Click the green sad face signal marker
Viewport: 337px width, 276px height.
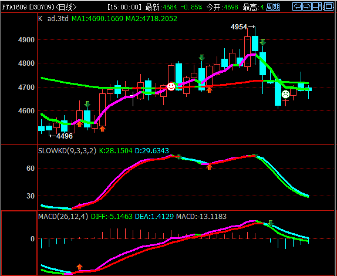[285, 94]
